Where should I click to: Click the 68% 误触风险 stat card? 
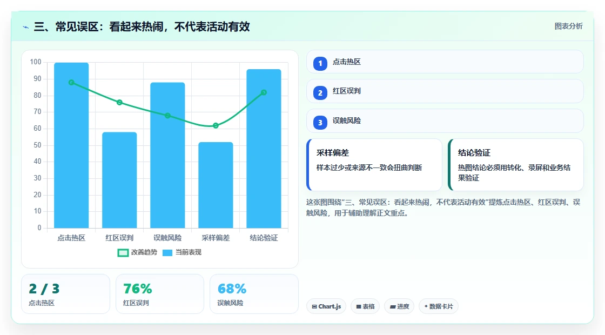[254, 294]
